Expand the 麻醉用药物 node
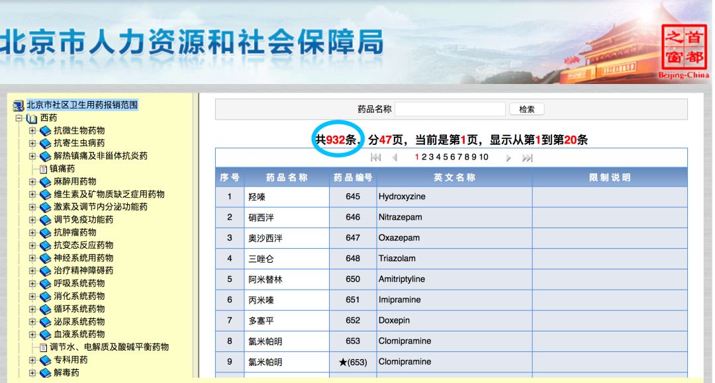The height and width of the screenshot is (383, 715). tap(32, 182)
